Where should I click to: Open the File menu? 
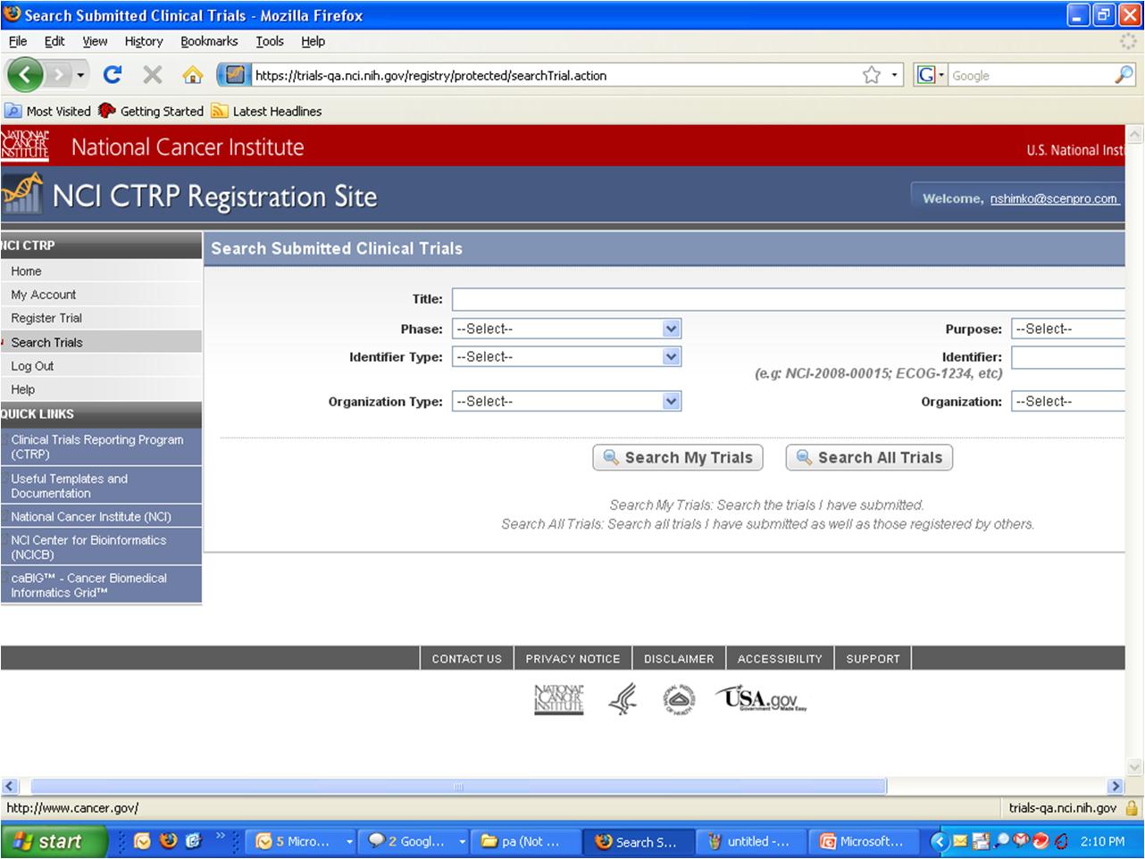18,41
